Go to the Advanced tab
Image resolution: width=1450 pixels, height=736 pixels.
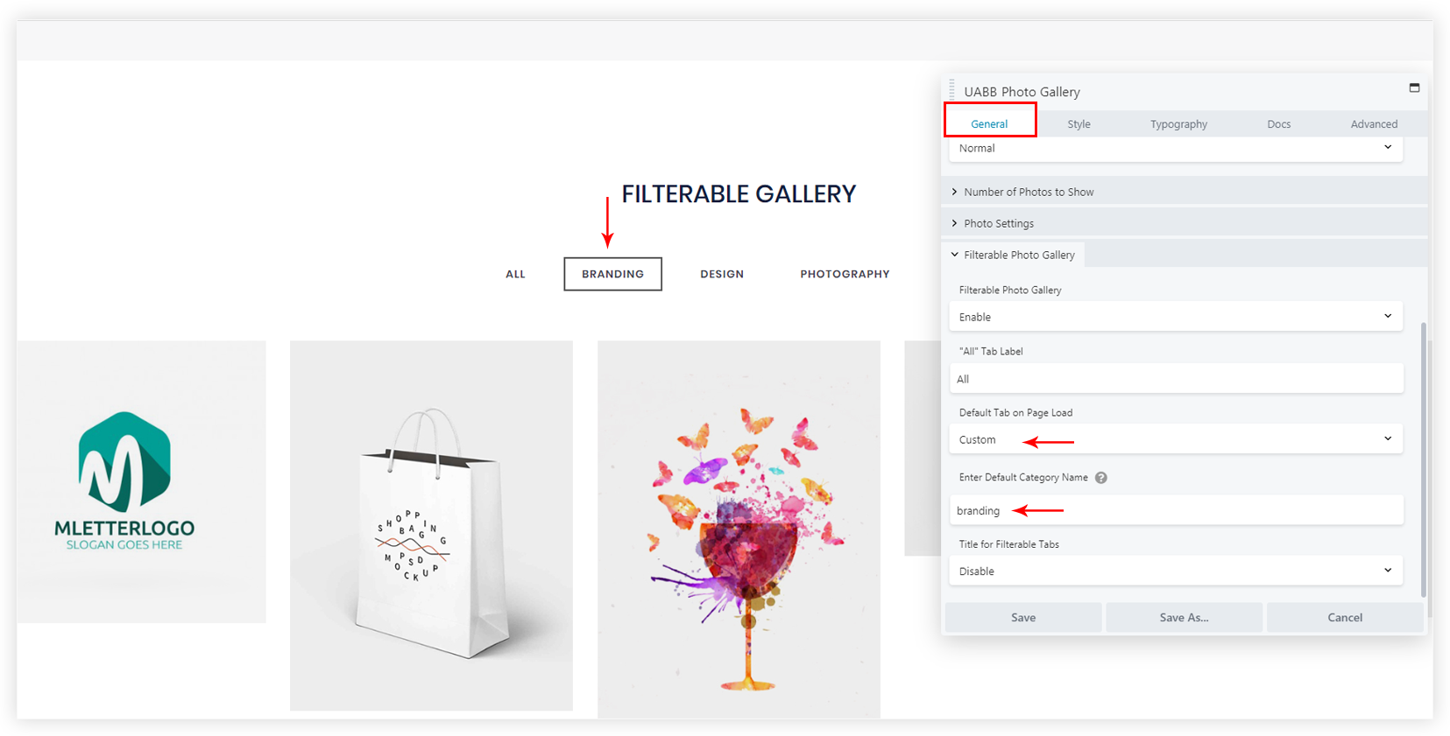coord(1374,124)
